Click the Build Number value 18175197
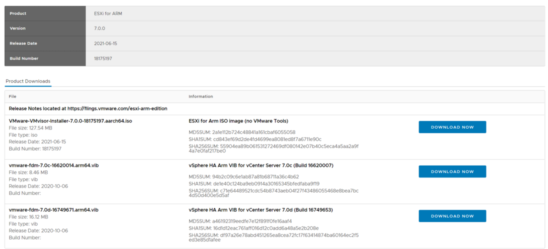Viewport: 548px width, 249px height. coord(103,58)
